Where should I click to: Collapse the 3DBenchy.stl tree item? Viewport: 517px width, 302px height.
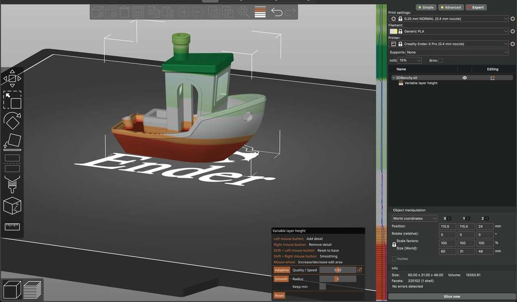(x=393, y=78)
